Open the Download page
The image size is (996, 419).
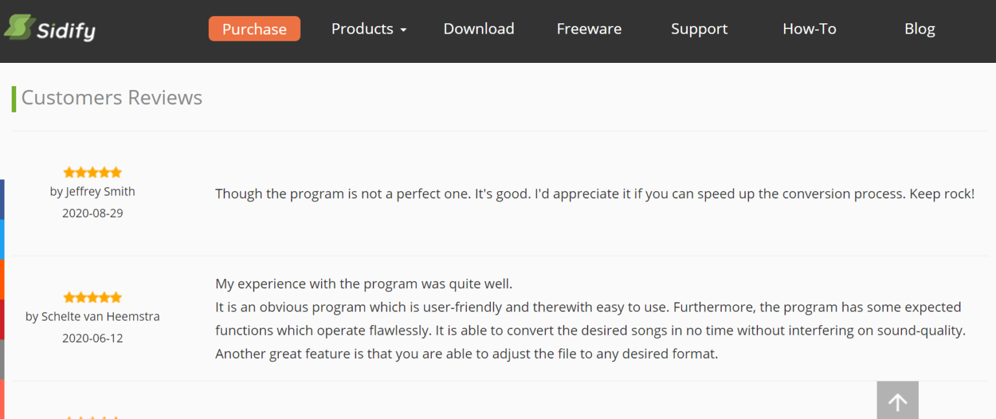click(x=479, y=29)
